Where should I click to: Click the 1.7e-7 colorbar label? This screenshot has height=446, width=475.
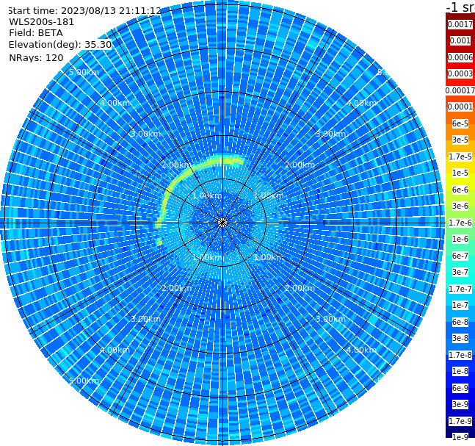460,289
